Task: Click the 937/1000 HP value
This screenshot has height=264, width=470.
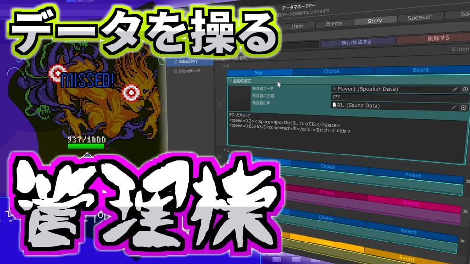Action: point(87,139)
